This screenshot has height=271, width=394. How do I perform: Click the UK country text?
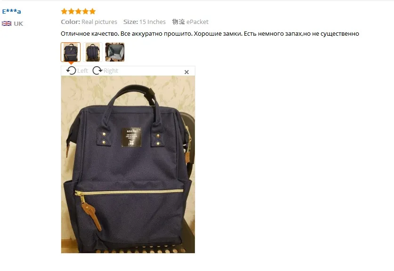18,23
